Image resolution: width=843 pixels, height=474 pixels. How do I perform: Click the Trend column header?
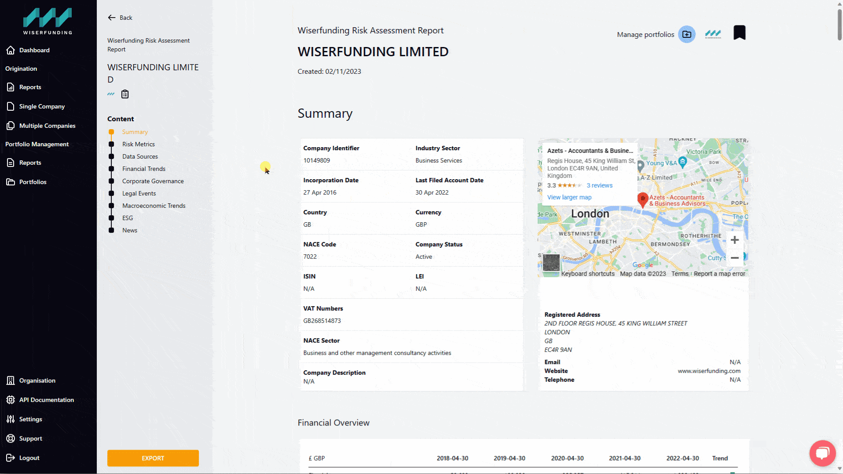tap(720, 458)
